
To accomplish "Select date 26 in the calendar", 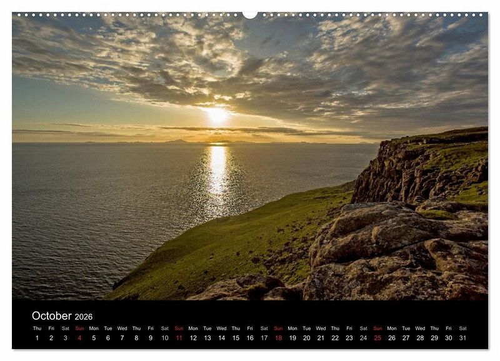I will click(392, 338).
